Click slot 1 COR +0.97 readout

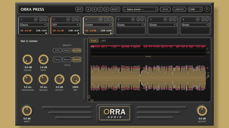click(x=42, y=30)
